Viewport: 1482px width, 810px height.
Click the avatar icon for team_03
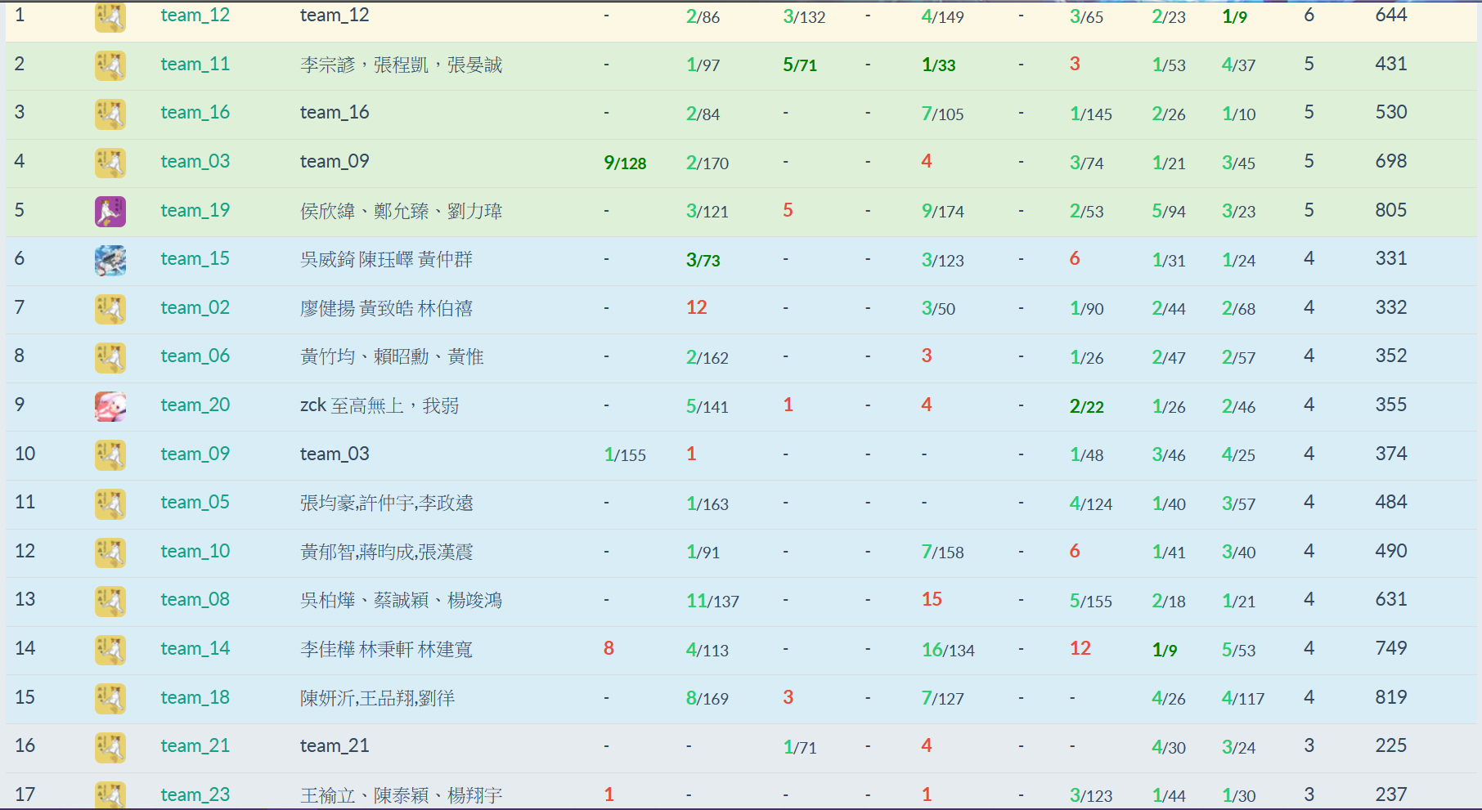(110, 163)
